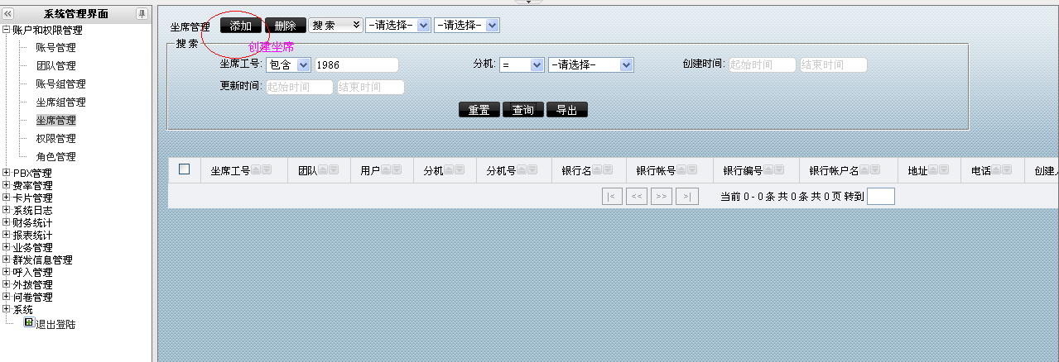Screen dimensions: 1059x362
Task: Expand the PBX管理 tree node
Action: pos(7,173)
